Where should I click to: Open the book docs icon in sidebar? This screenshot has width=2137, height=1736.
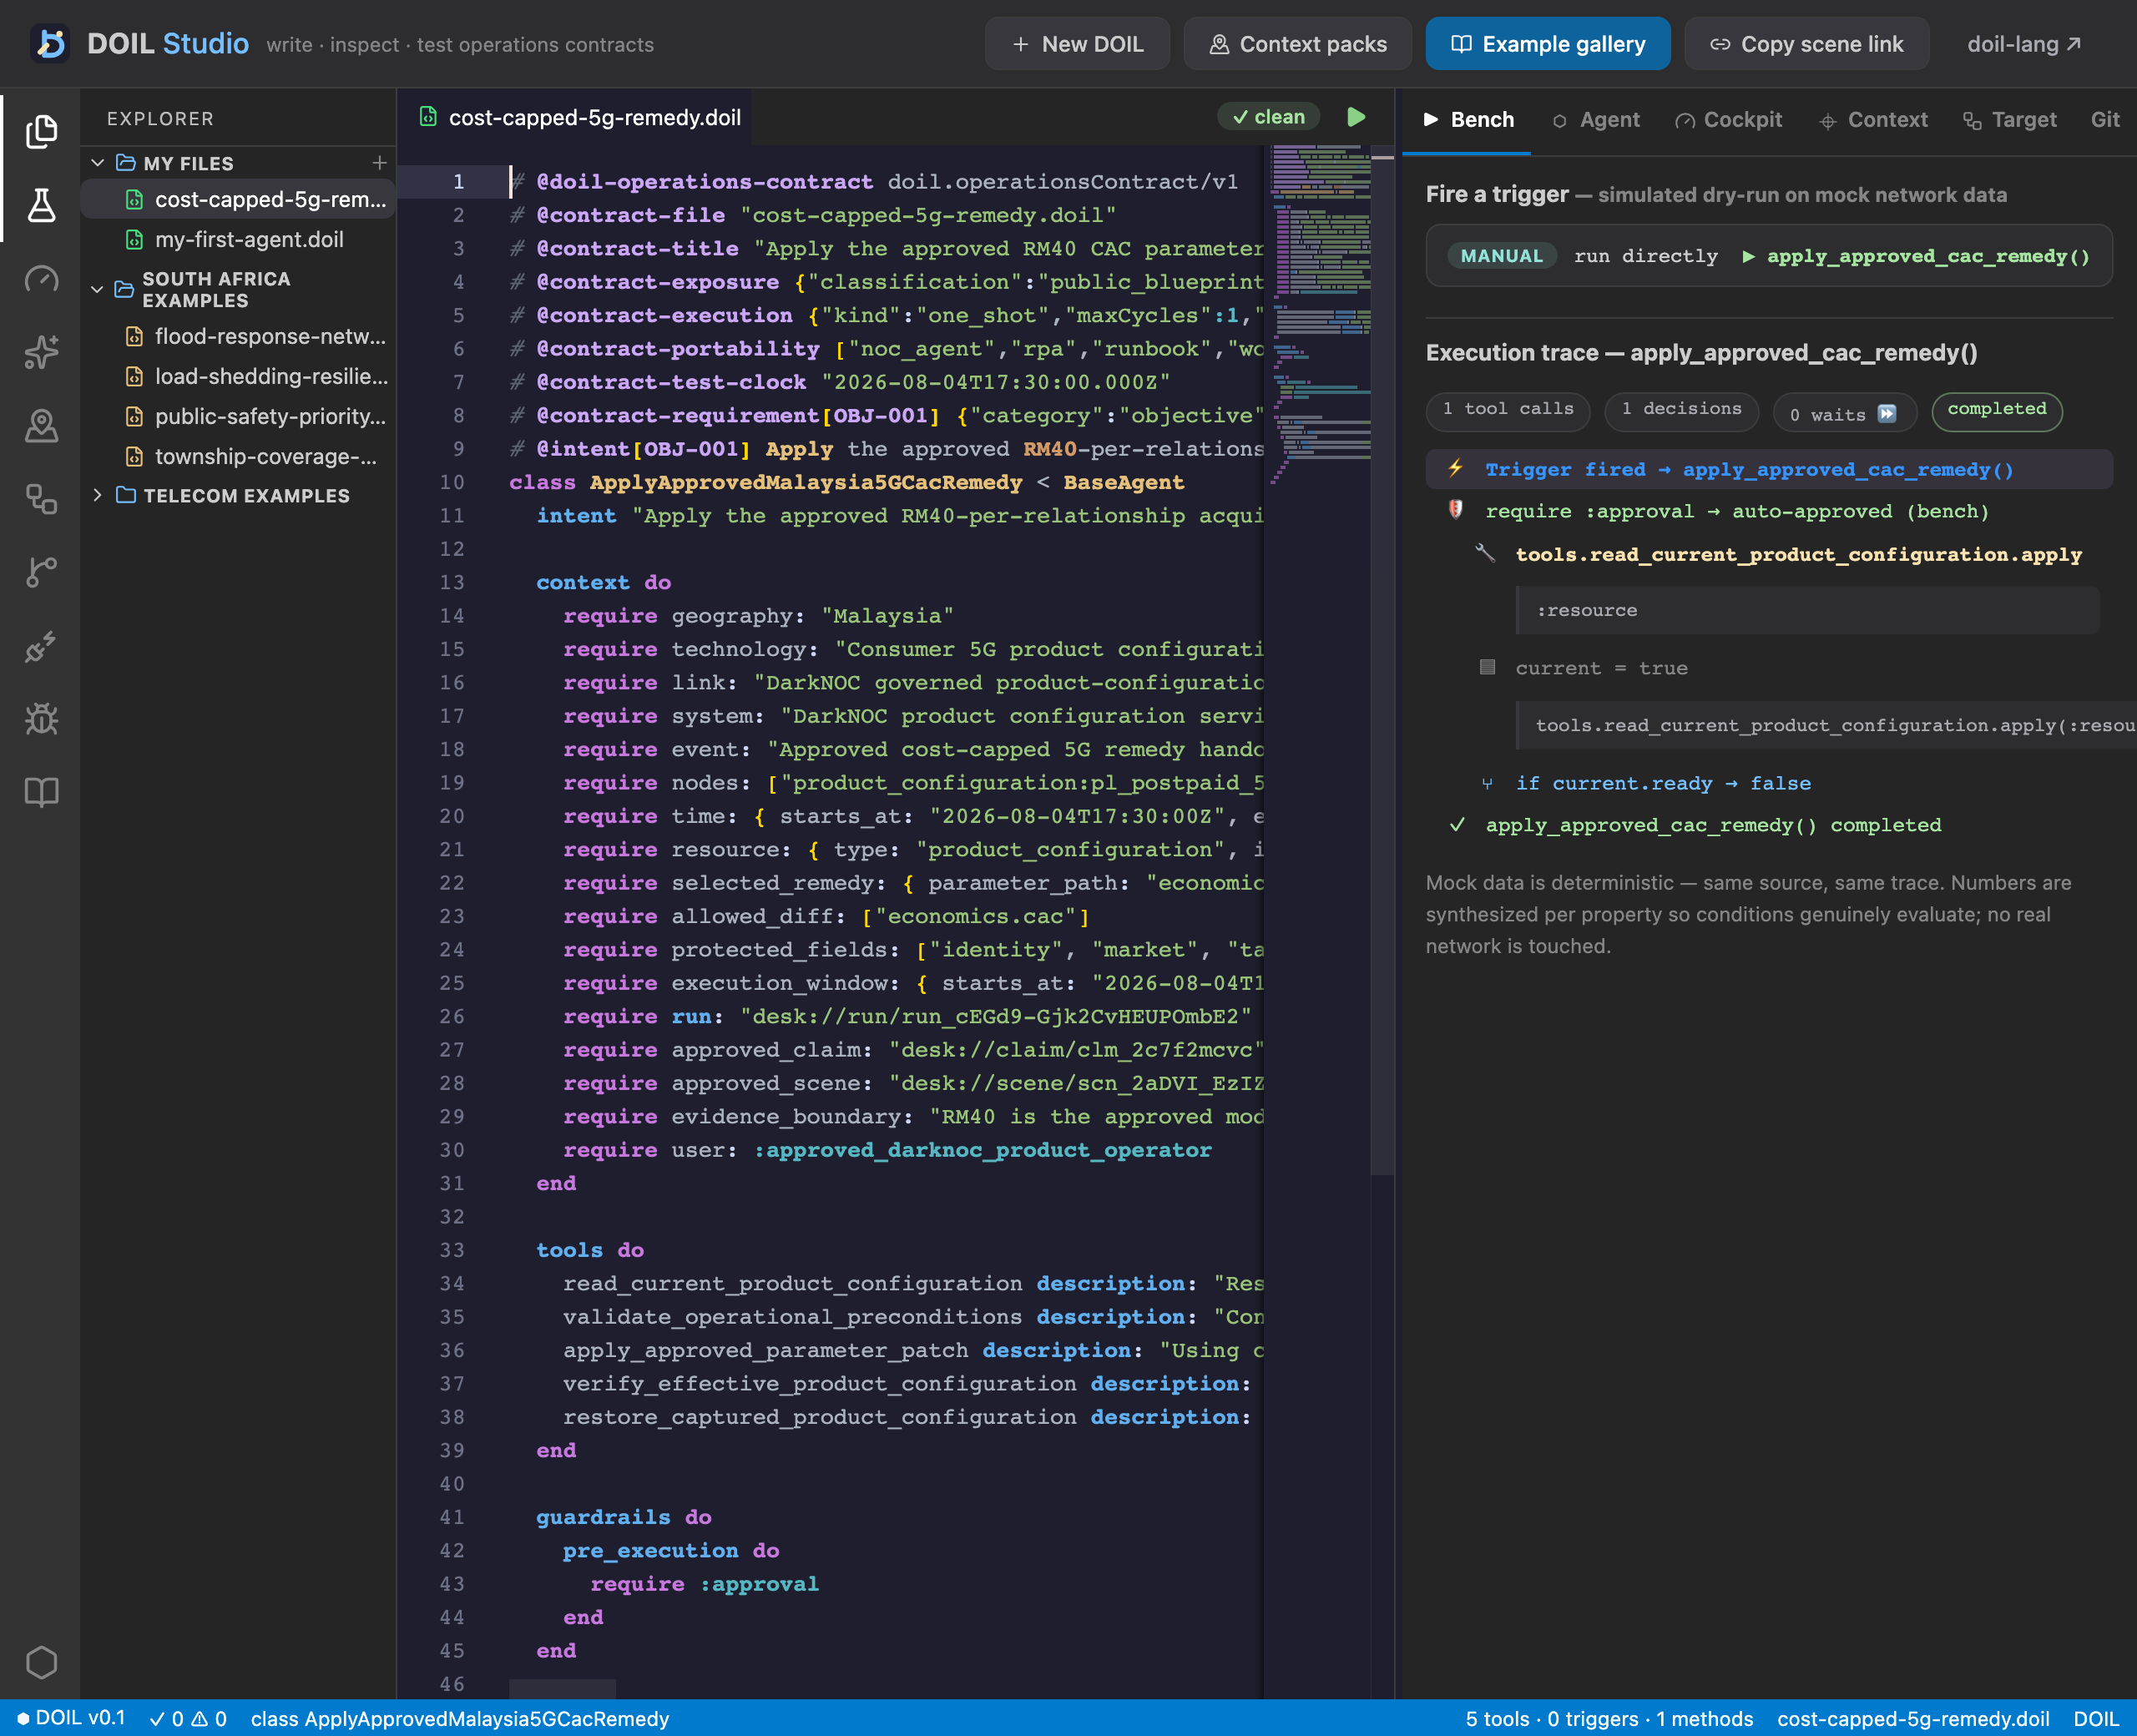pyautogui.click(x=41, y=793)
